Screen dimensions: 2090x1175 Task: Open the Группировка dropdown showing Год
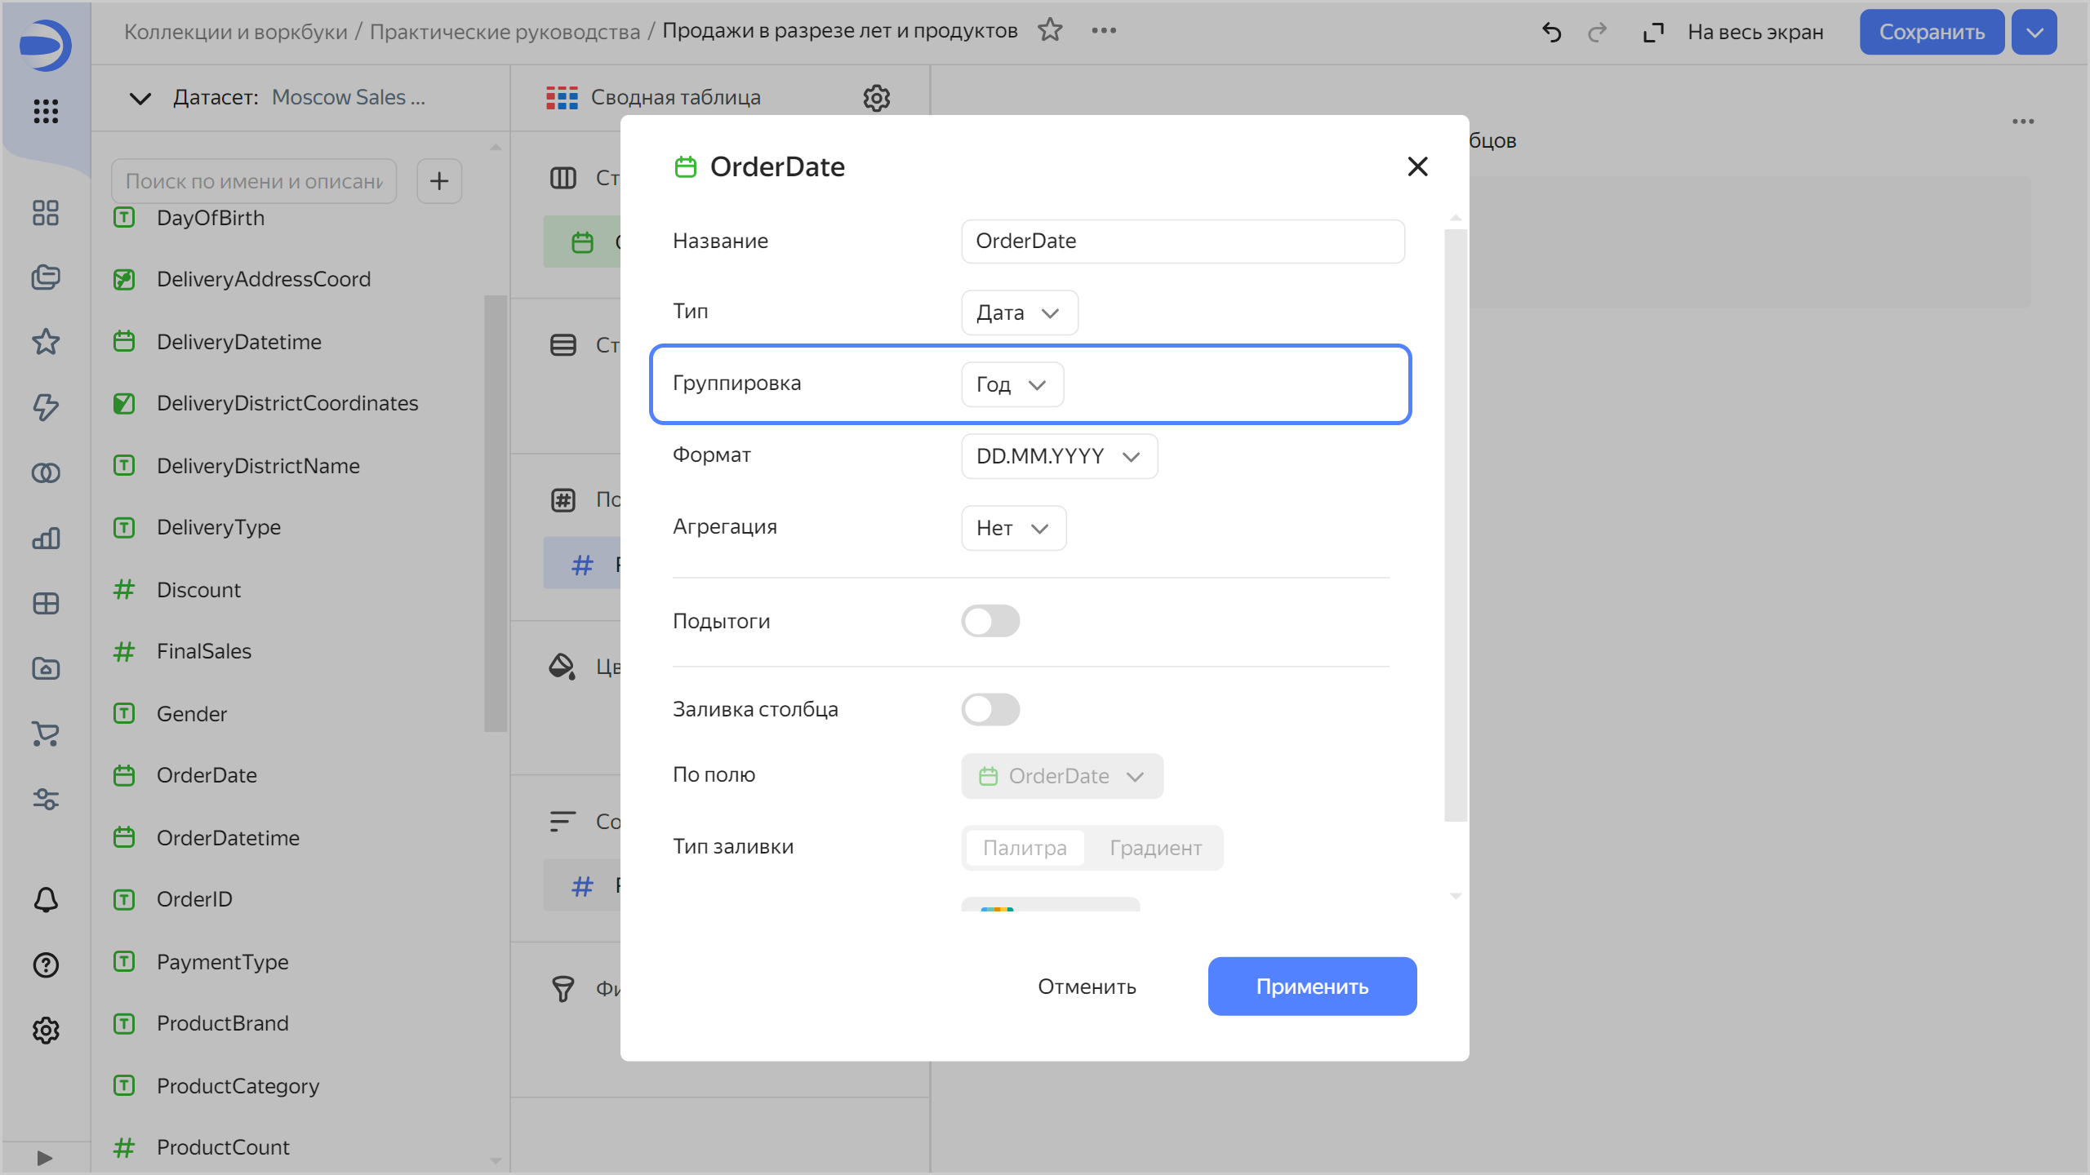(1012, 384)
